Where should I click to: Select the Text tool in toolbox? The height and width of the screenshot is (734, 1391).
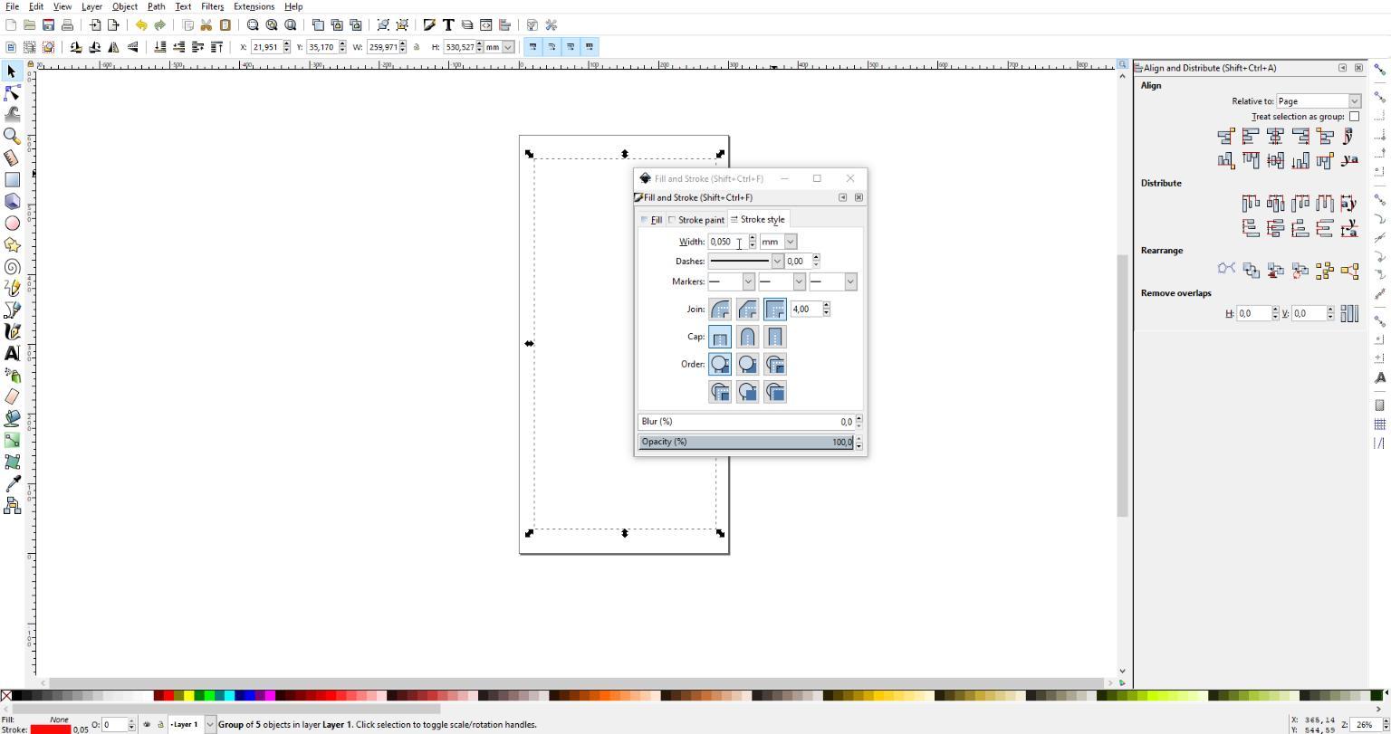point(12,353)
